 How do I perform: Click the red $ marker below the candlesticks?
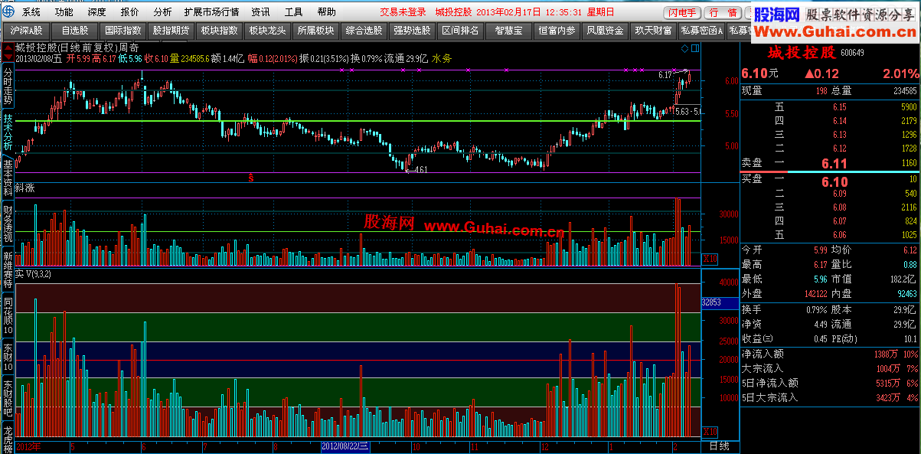click(x=250, y=178)
